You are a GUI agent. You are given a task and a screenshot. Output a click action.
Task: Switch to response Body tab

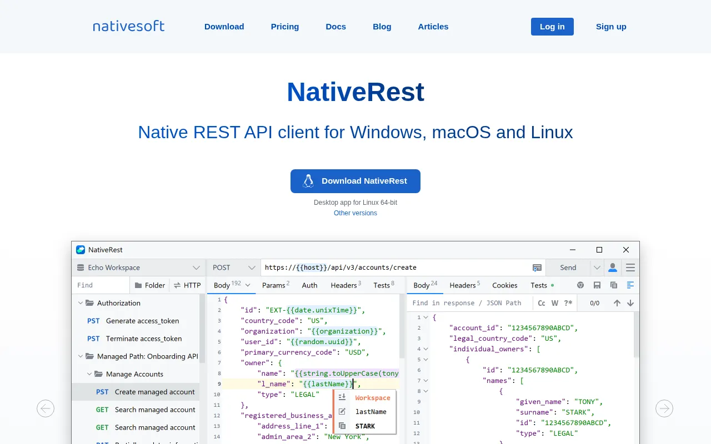pos(425,285)
